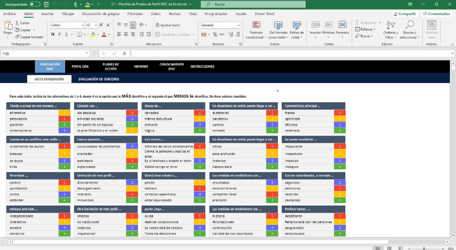Open the Fórmulas ribbon tab
This screenshot has height=250, width=456.
pos(135,13)
